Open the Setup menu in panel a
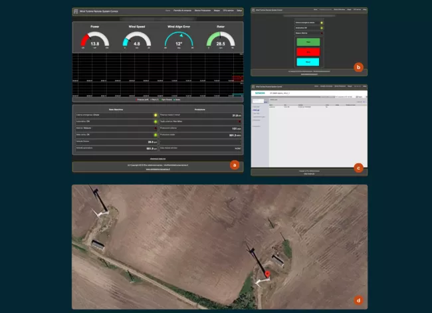Screen dimensions: 432x313 [239, 11]
